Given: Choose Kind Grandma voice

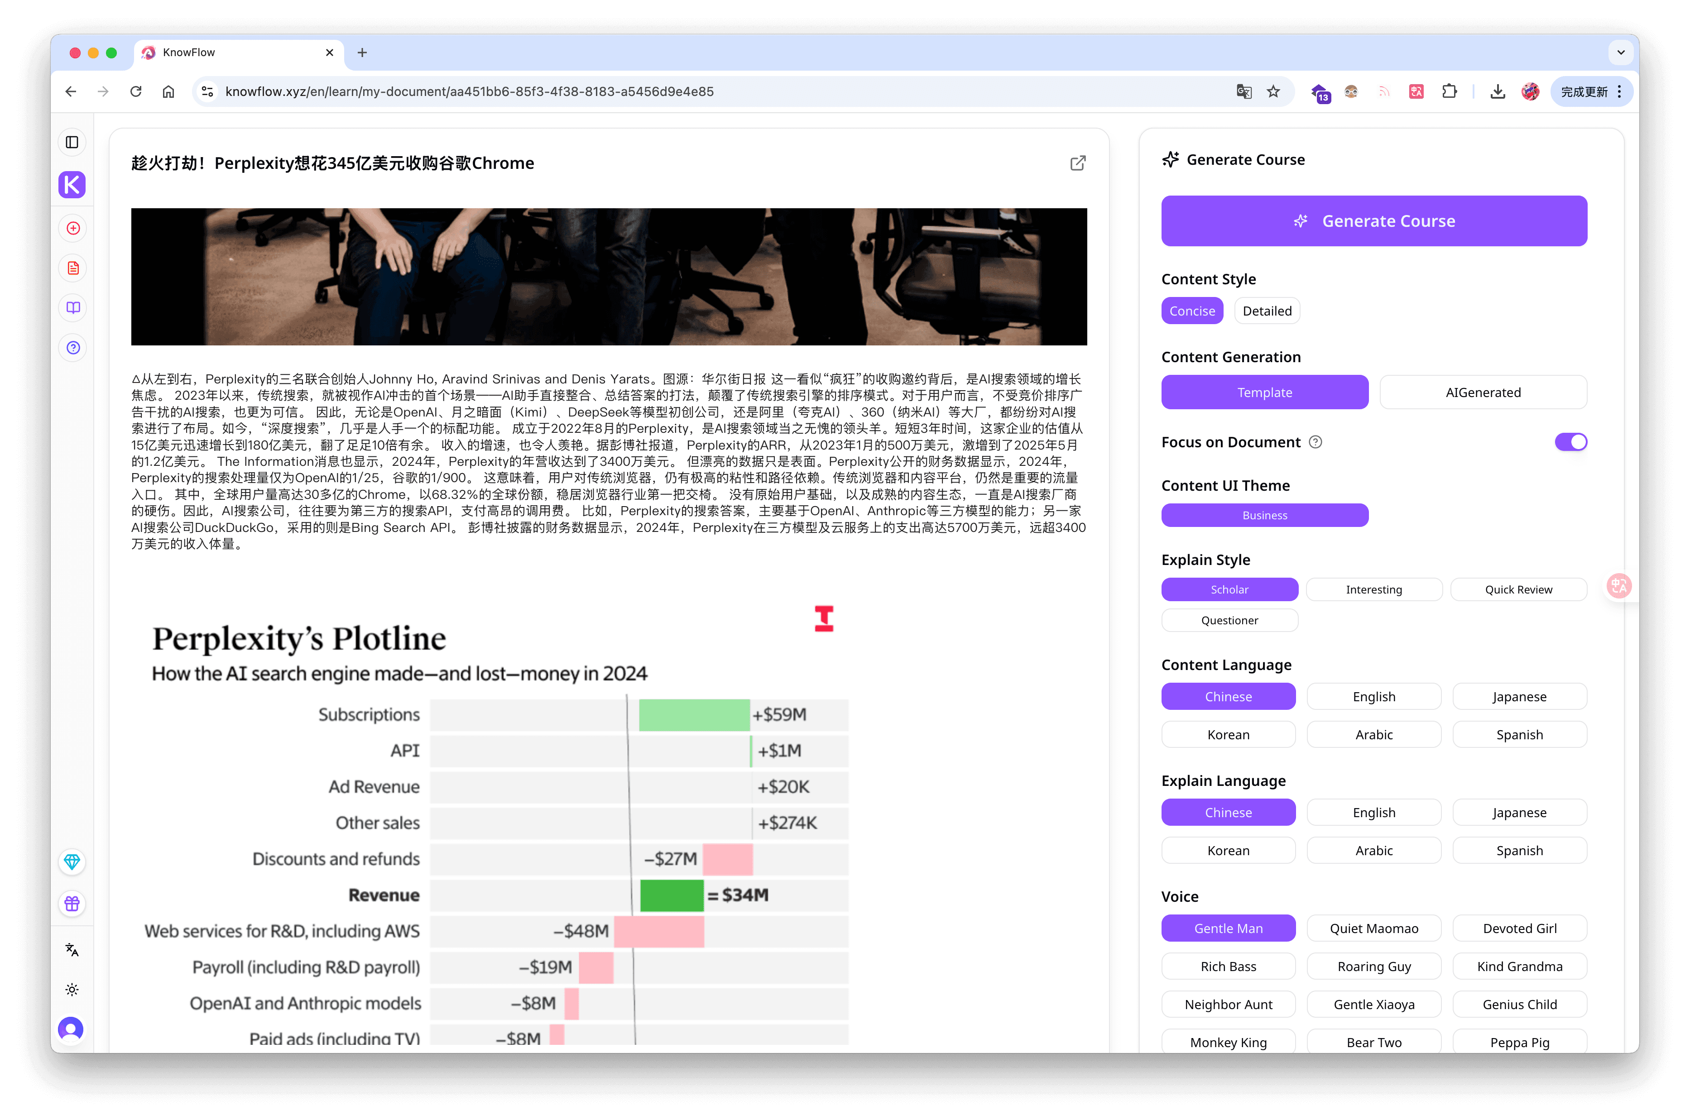Looking at the screenshot, I should [1519, 966].
